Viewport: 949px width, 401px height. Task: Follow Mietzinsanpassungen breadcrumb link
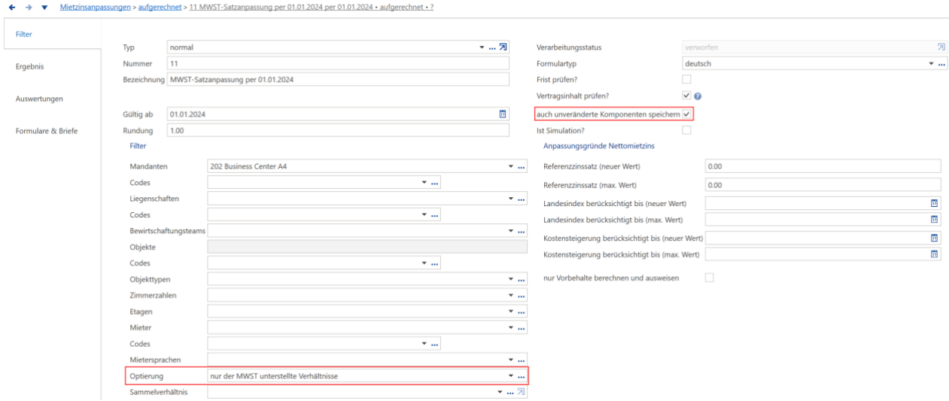(97, 7)
